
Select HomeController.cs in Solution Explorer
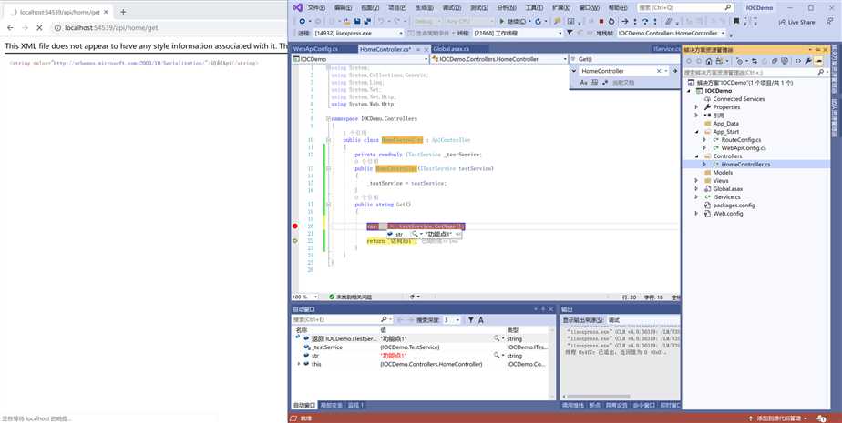pyautogui.click(x=745, y=165)
